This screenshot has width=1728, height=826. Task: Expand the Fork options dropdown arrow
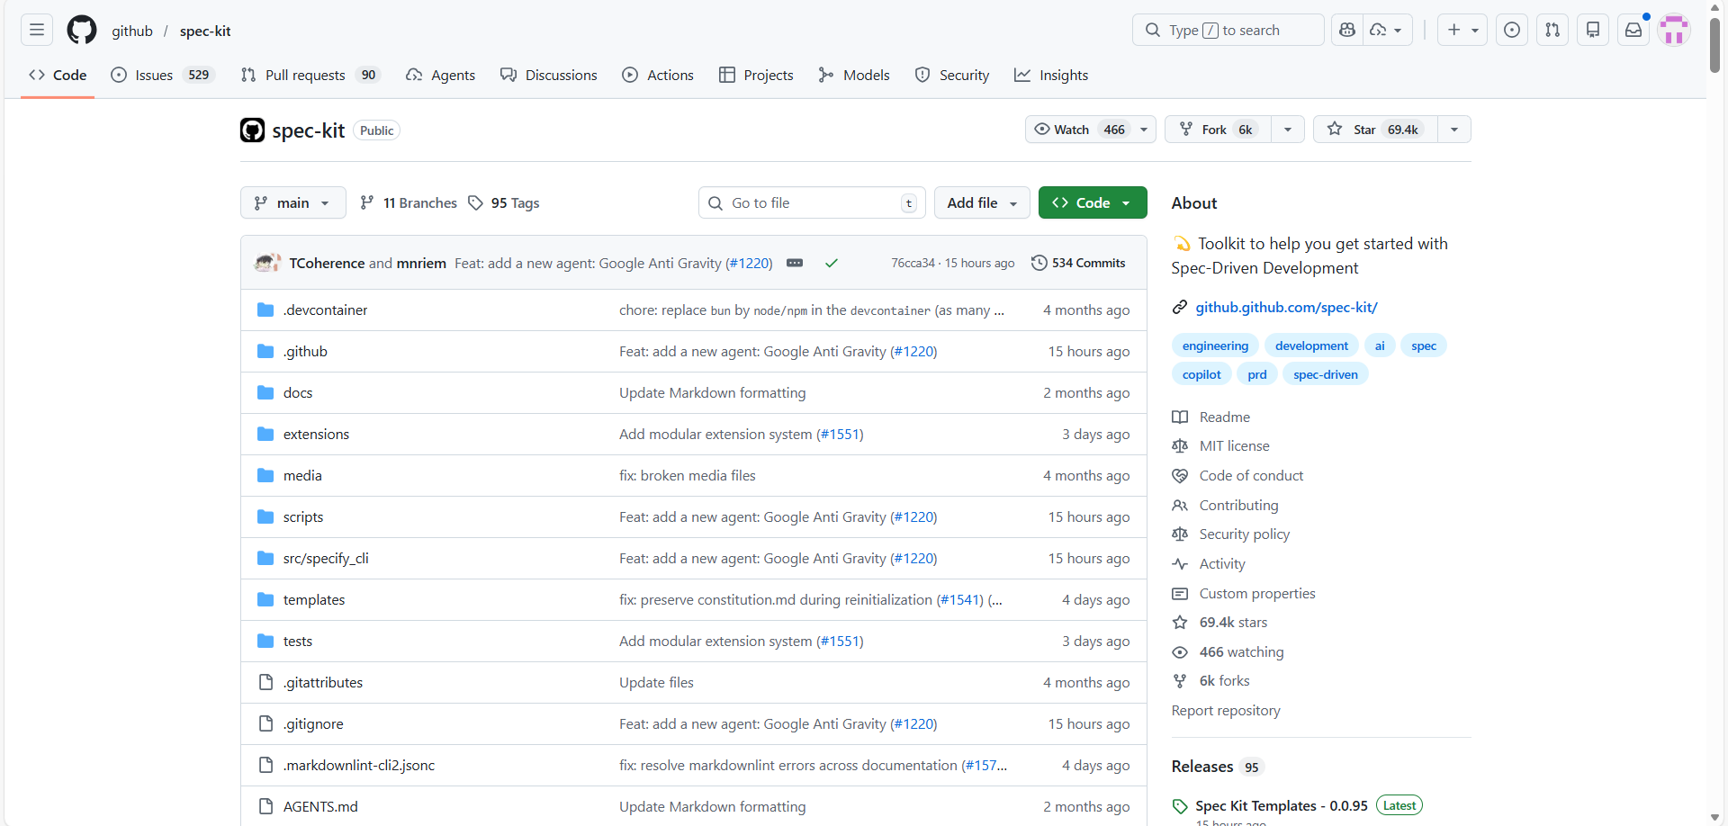coord(1288,130)
